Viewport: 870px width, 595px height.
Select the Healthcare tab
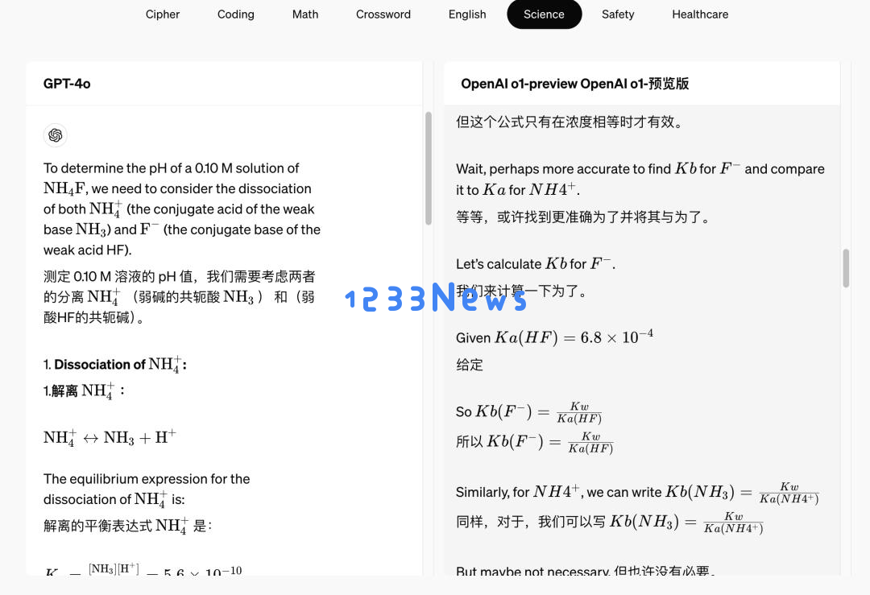coord(700,14)
